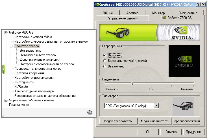This screenshot has height=140, width=209.
Task: Click the green slide-out panel handle
Action: [4, 69]
